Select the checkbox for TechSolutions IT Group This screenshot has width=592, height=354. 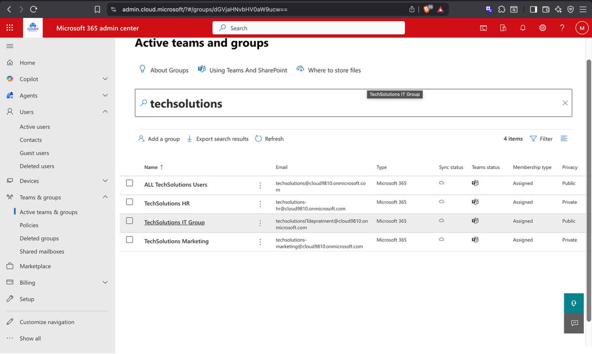129,221
